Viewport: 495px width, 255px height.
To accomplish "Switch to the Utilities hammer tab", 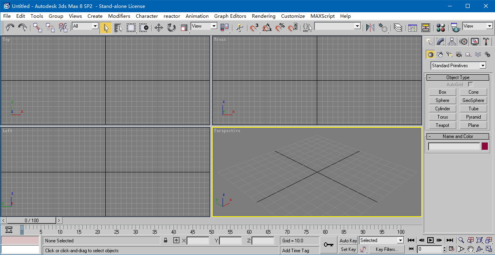I will pyautogui.click(x=486, y=42).
